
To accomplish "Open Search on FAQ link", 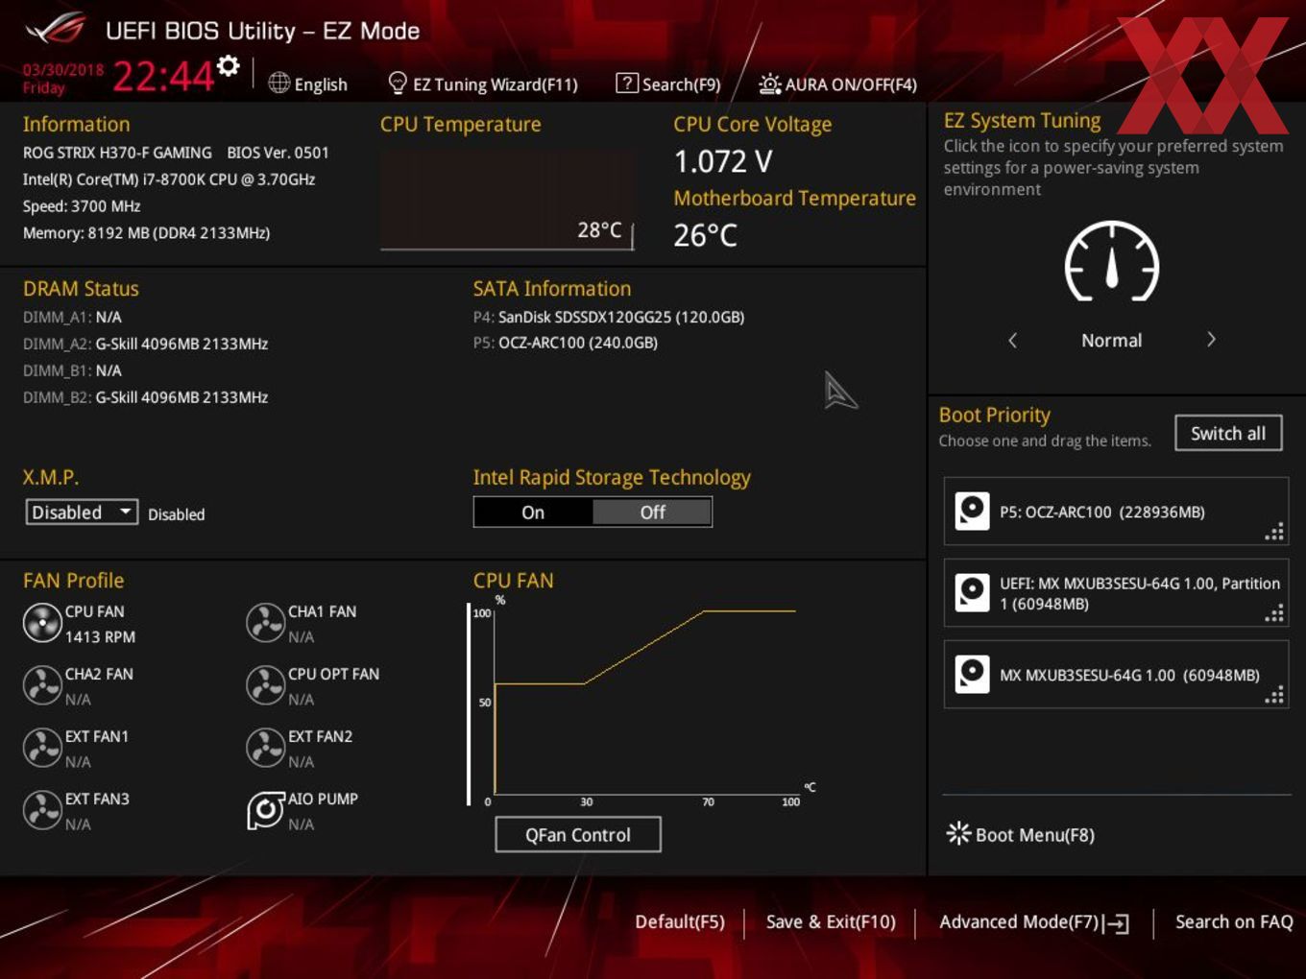I will point(1234,921).
